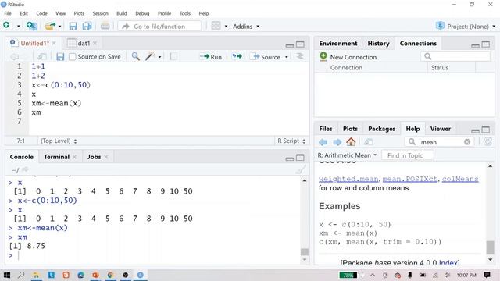Open the Session menu
This screenshot has height=281, width=500.
[101, 13]
